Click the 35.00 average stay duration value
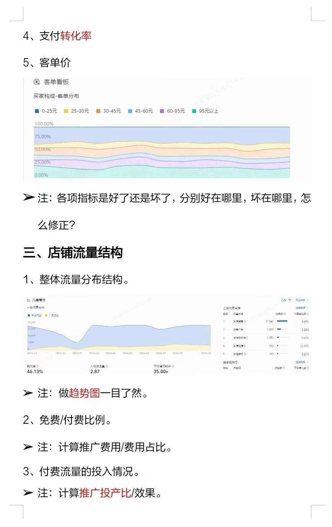This screenshot has height=527, width=332. pos(161,371)
